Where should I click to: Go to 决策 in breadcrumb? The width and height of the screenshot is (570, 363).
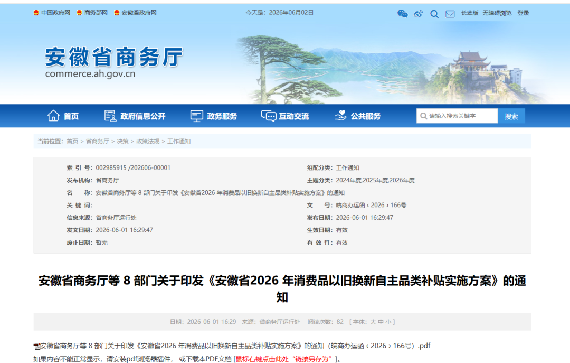(x=122, y=141)
